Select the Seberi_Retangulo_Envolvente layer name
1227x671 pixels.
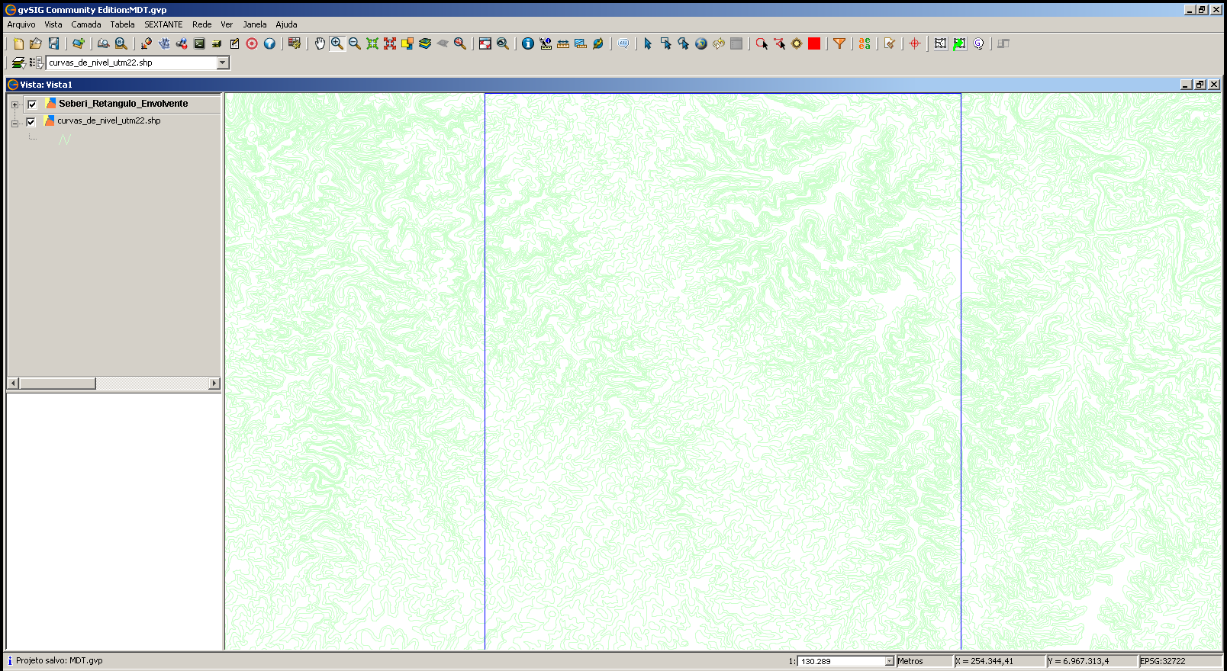[x=123, y=104]
